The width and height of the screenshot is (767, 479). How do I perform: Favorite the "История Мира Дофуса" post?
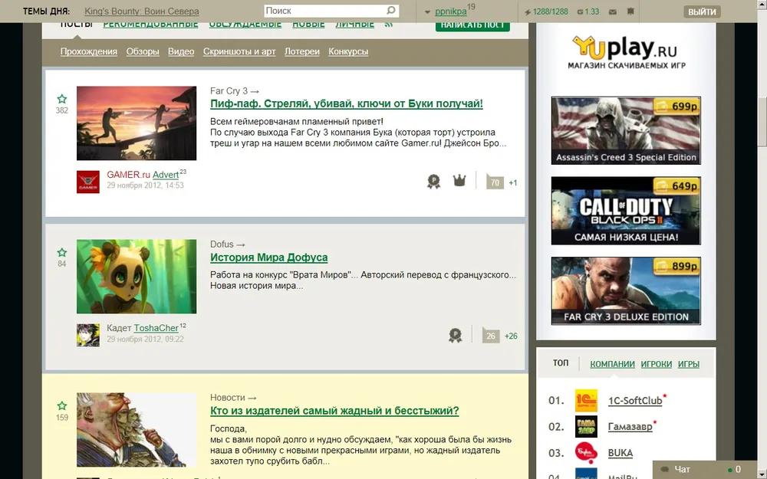pyautogui.click(x=62, y=252)
